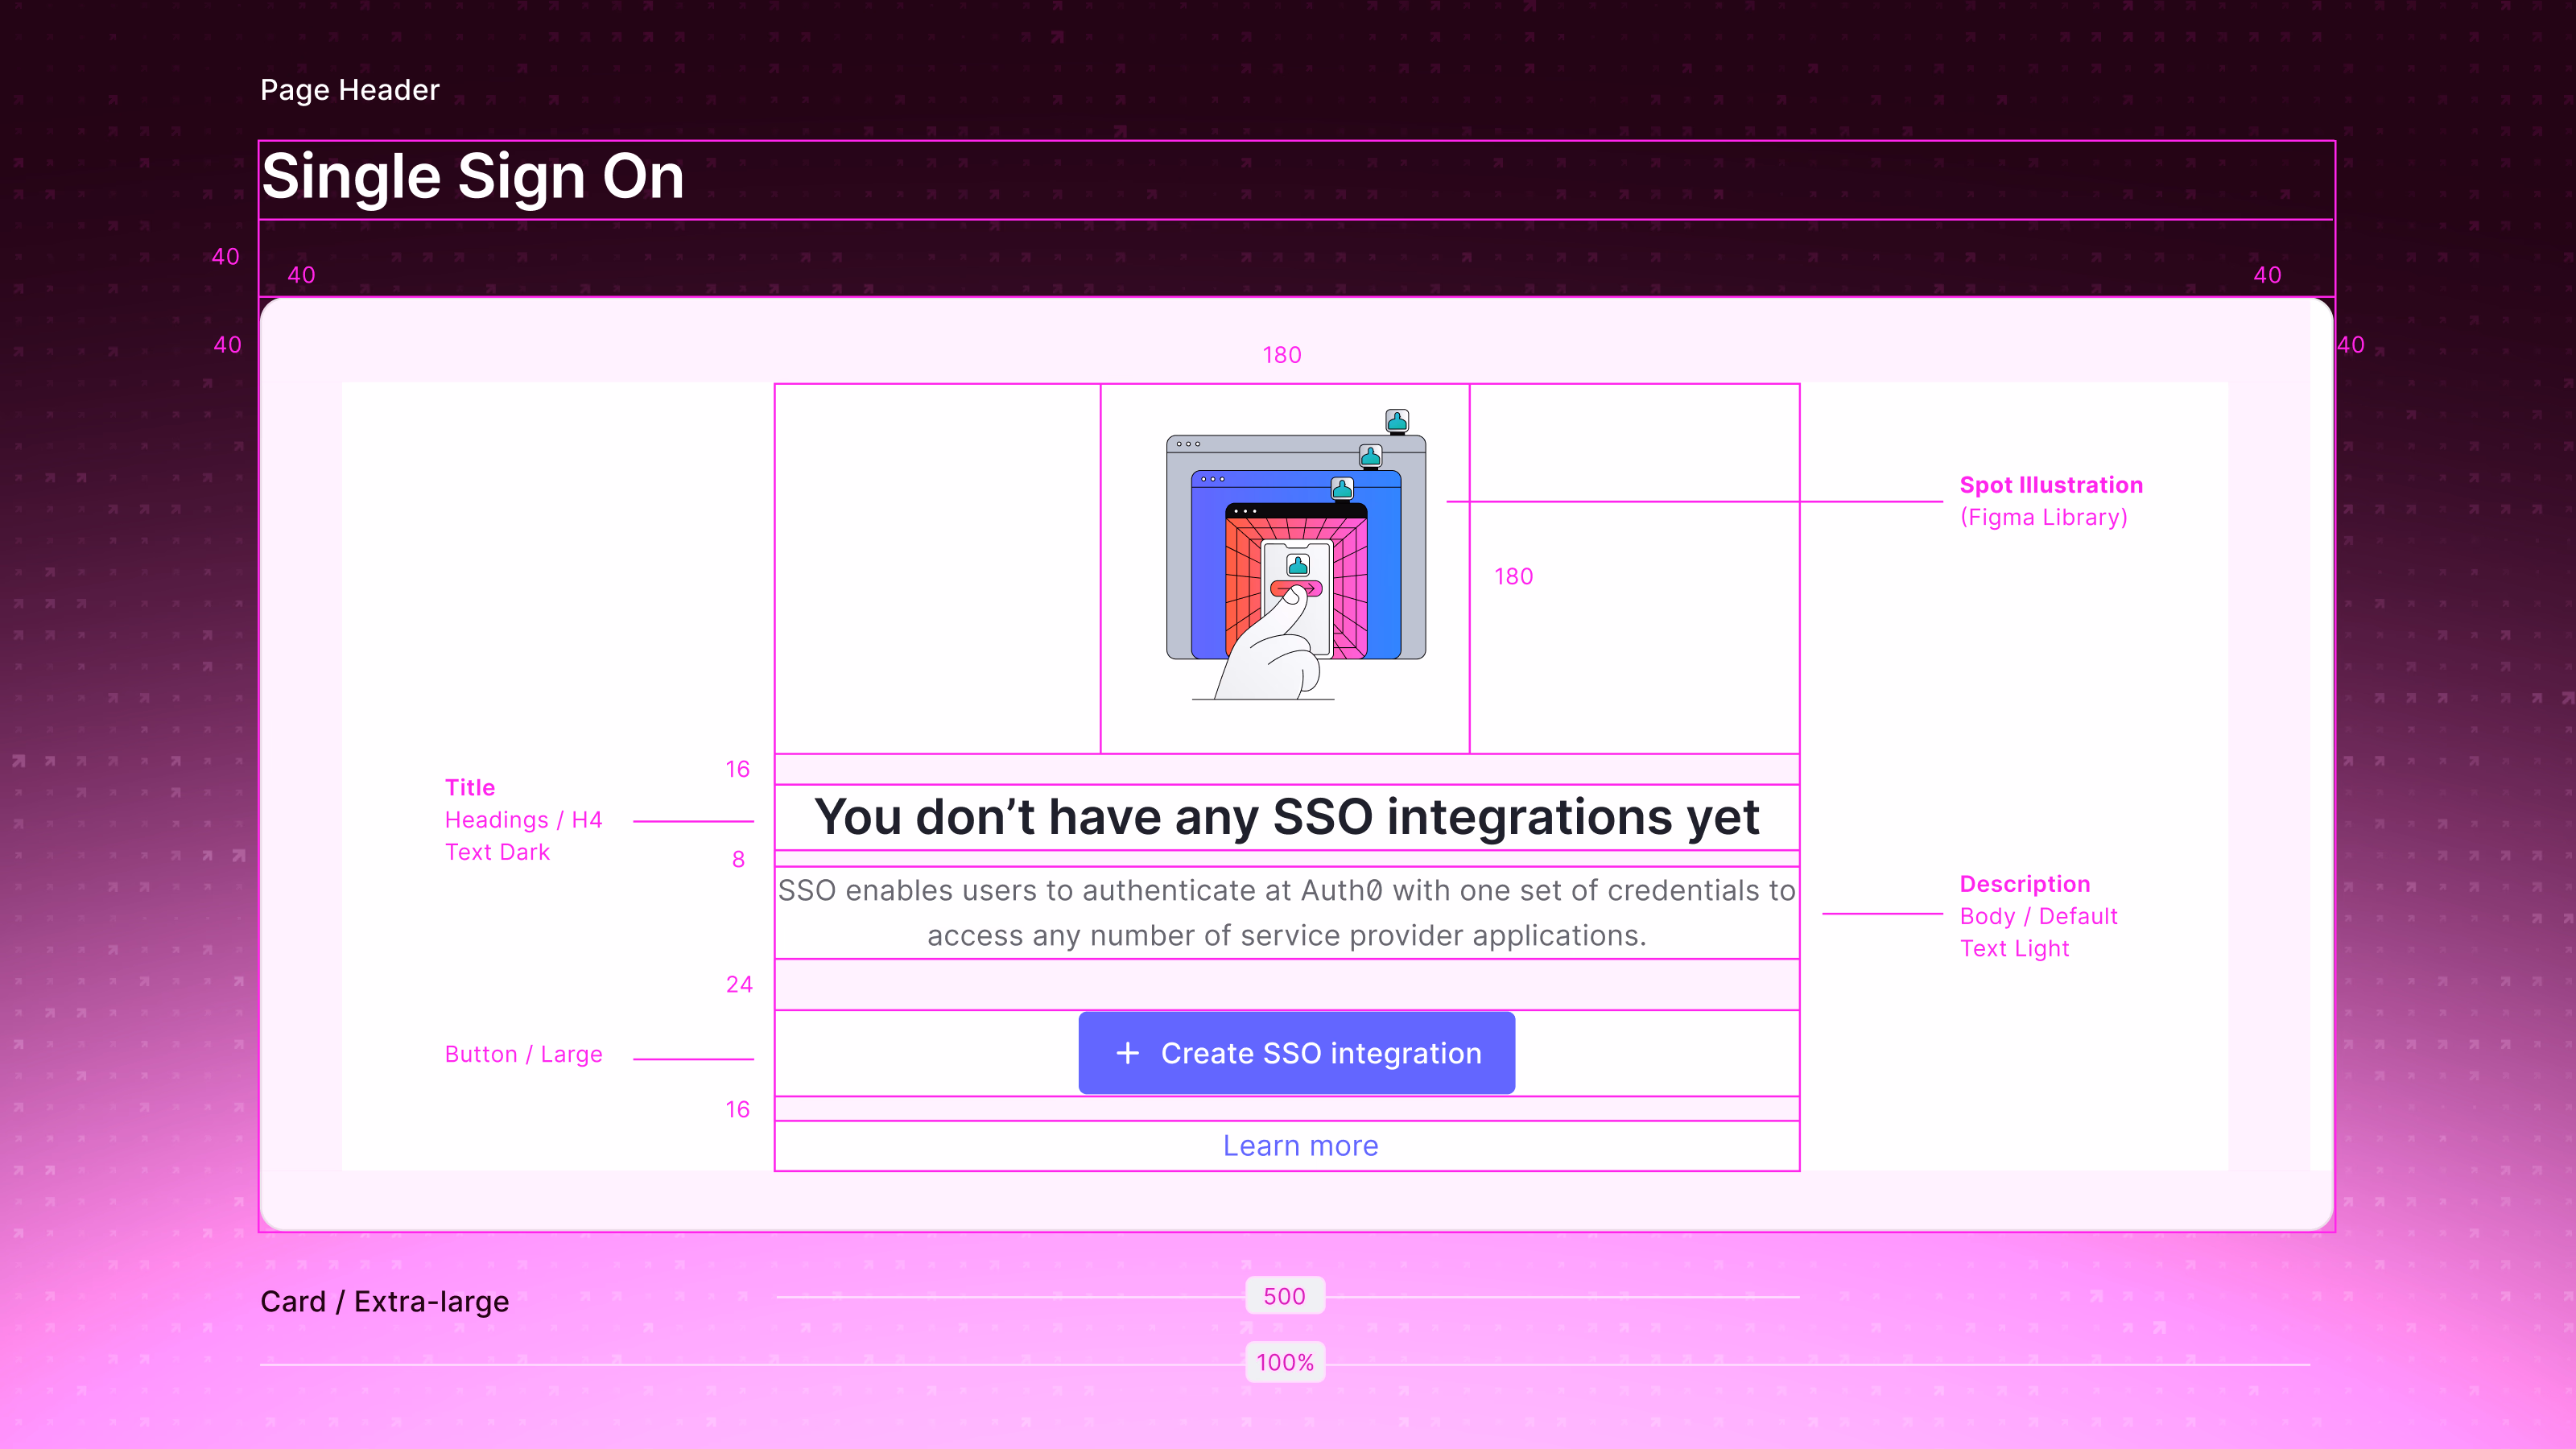Click the 100% width badge

[1285, 1363]
